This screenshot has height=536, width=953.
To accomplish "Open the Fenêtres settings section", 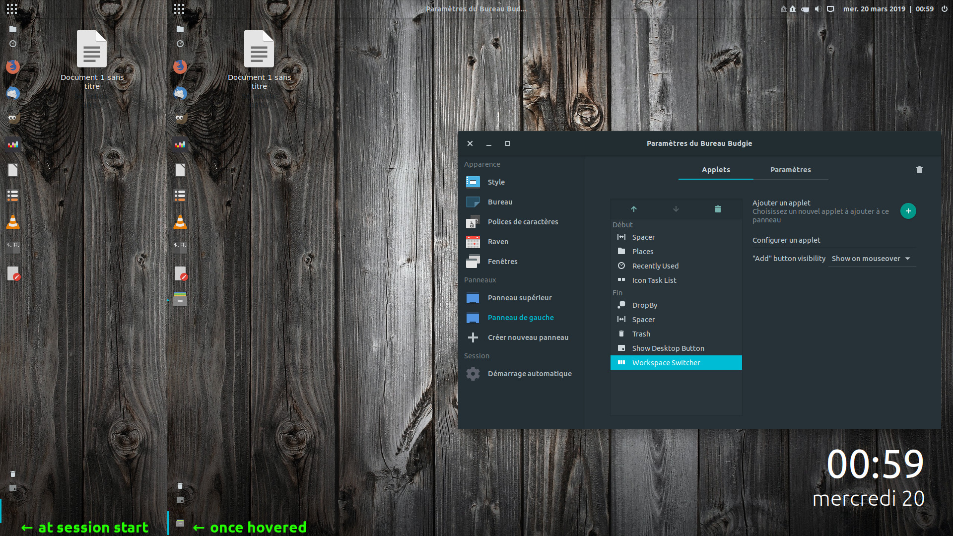I will pos(502,261).
